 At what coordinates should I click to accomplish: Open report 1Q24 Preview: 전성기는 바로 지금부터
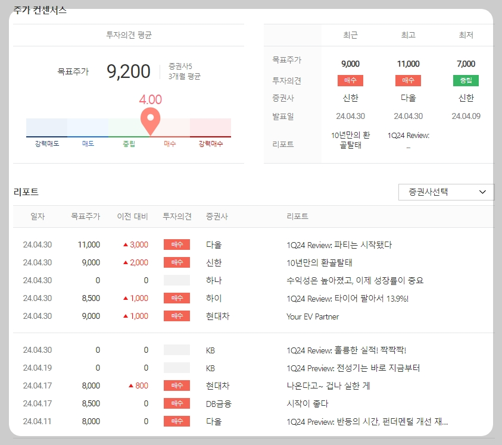tap(353, 368)
